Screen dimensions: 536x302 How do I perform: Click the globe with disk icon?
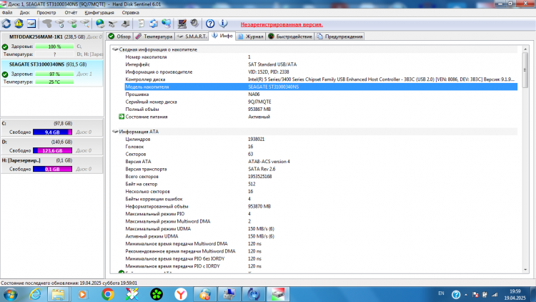[100, 24]
